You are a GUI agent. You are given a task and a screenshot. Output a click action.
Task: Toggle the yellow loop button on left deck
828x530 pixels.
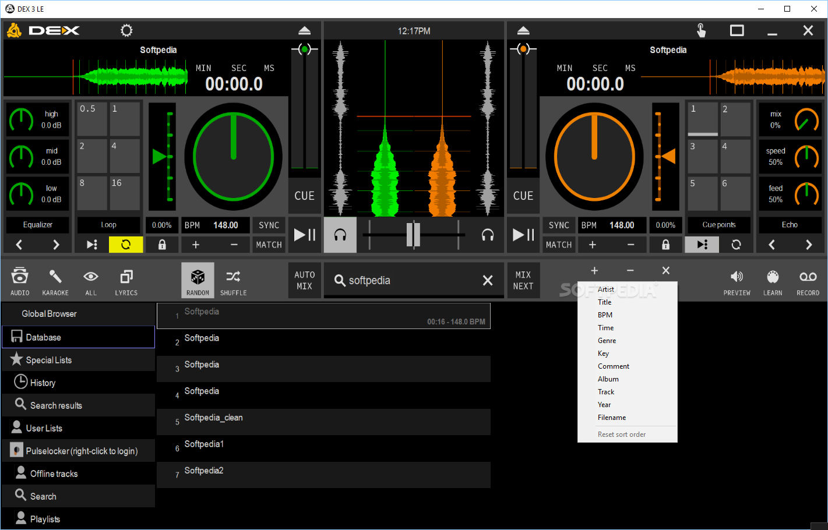click(126, 245)
